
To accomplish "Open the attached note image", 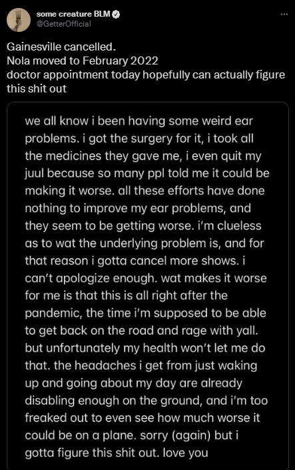I will tap(148, 286).
